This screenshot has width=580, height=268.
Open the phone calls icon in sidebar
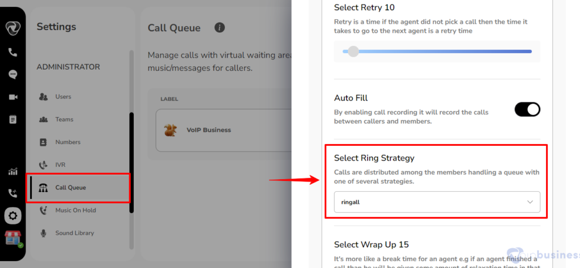13,52
